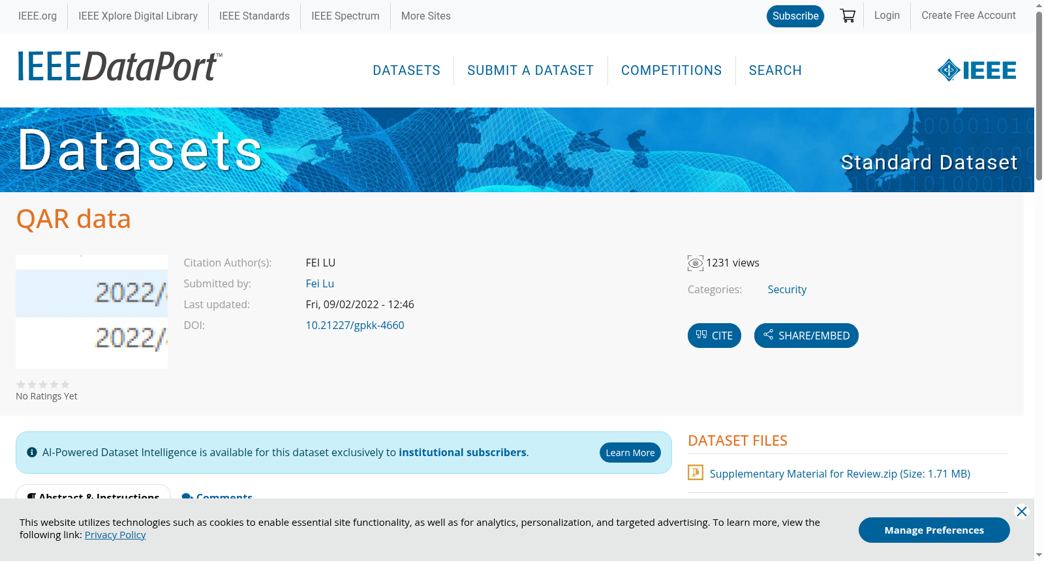Visit the IEEE.org site link

coord(37,16)
